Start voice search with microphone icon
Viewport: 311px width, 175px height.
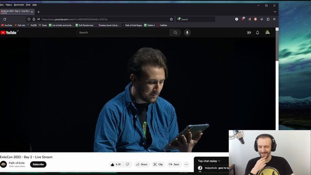pyautogui.click(x=187, y=33)
